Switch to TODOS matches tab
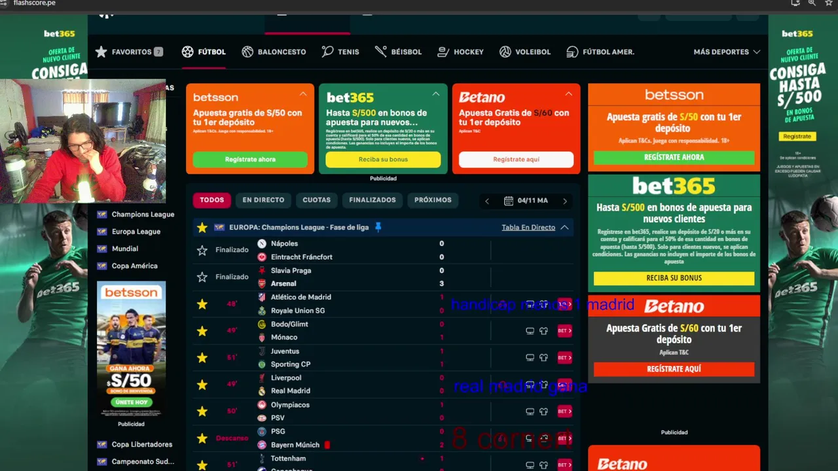The image size is (838, 471). click(x=211, y=200)
